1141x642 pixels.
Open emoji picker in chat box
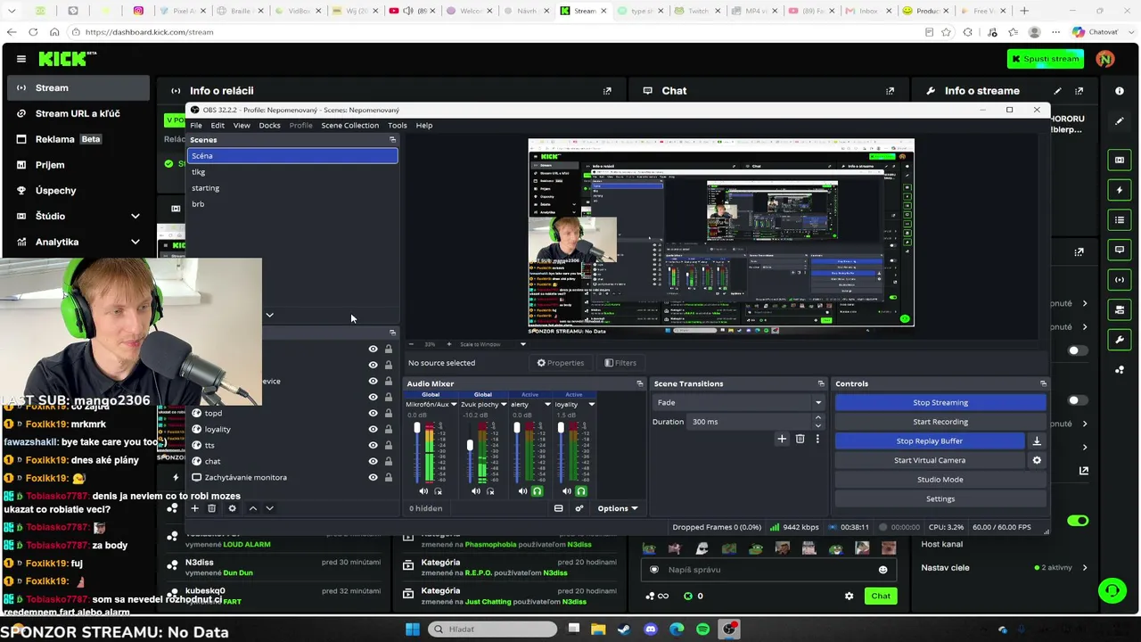[x=883, y=570]
